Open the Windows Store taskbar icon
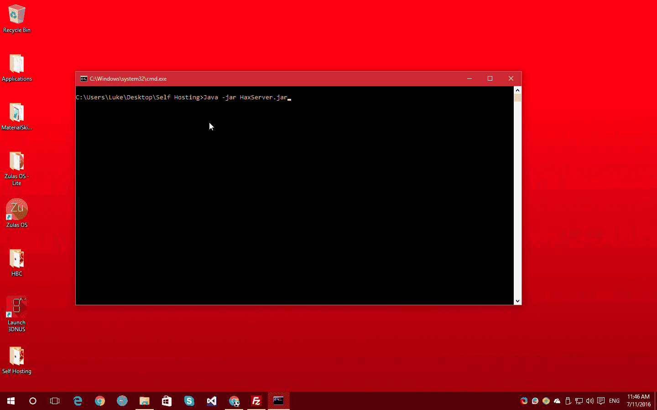This screenshot has width=657, height=410. click(x=167, y=401)
